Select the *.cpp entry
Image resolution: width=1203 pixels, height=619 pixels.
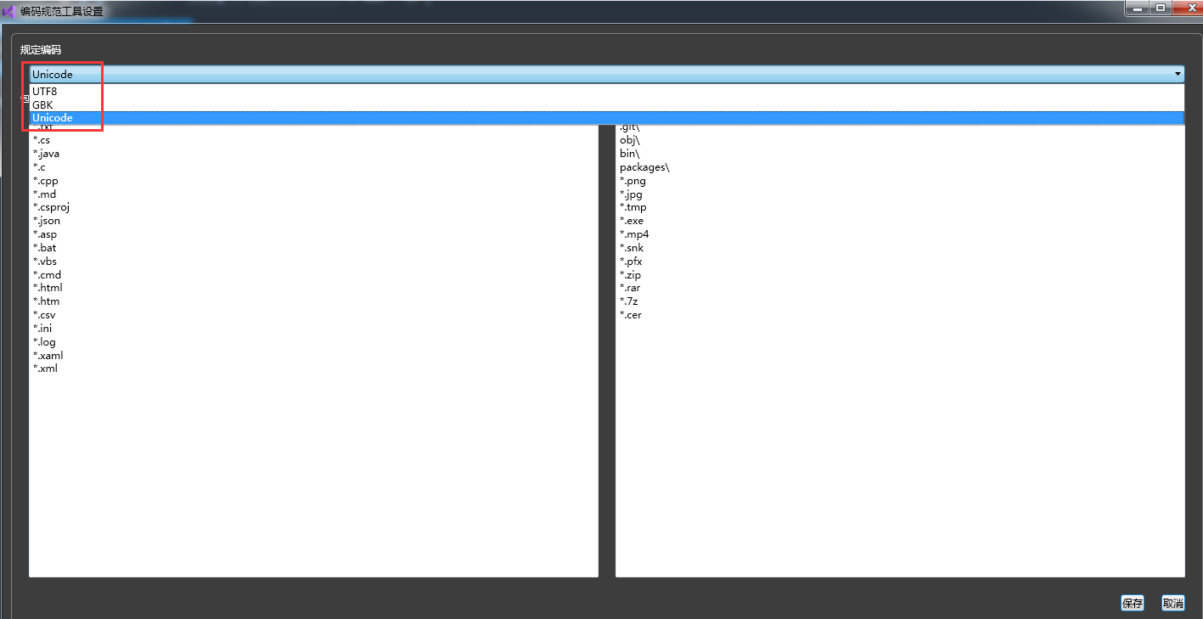point(45,181)
